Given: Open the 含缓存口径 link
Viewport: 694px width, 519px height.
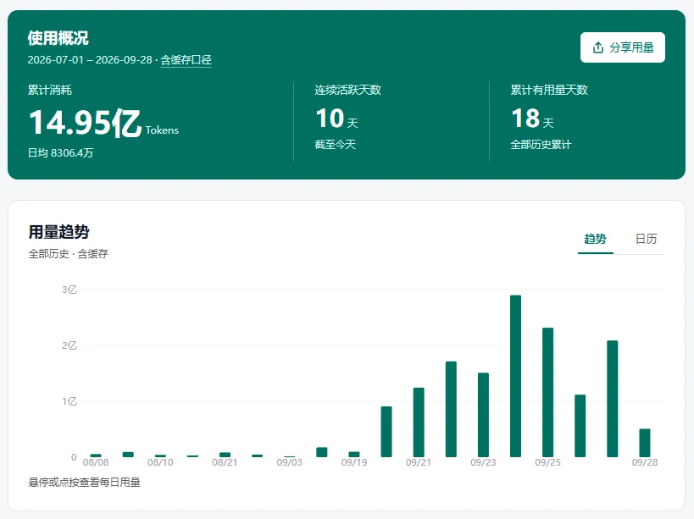Looking at the screenshot, I should coord(186,59).
